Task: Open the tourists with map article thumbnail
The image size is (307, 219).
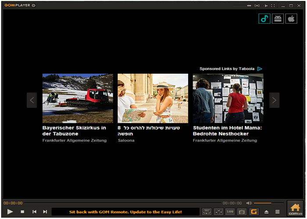Action: 153,99
